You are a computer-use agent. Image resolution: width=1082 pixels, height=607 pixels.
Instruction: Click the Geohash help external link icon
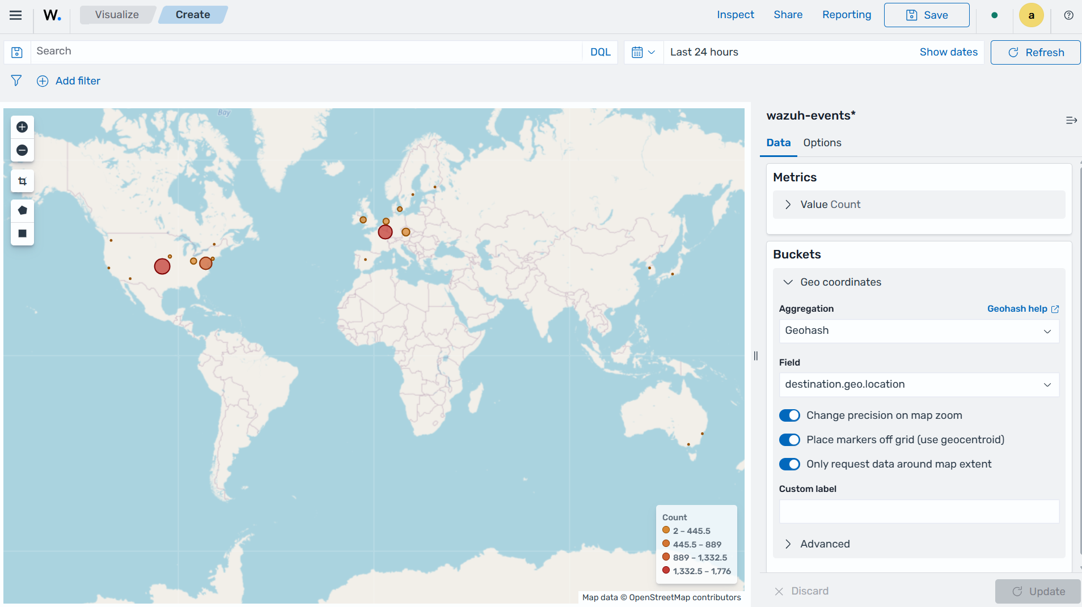1055,309
